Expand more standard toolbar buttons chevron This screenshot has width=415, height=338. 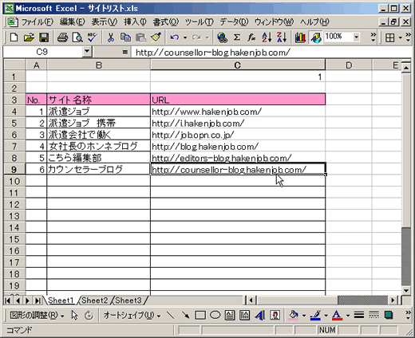point(373,37)
